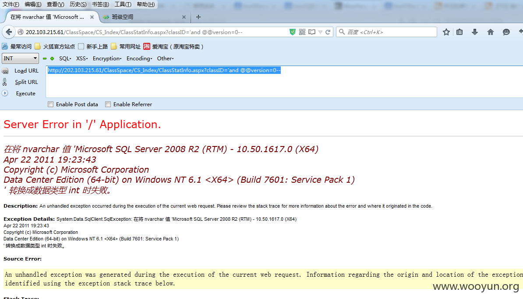Close the 班级空间 tab

(184, 17)
